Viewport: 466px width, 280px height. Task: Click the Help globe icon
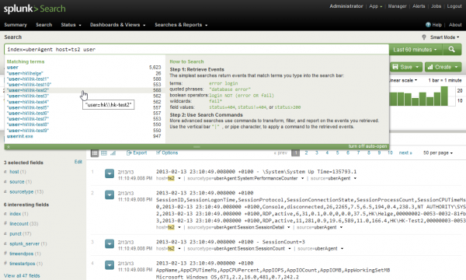point(428,25)
